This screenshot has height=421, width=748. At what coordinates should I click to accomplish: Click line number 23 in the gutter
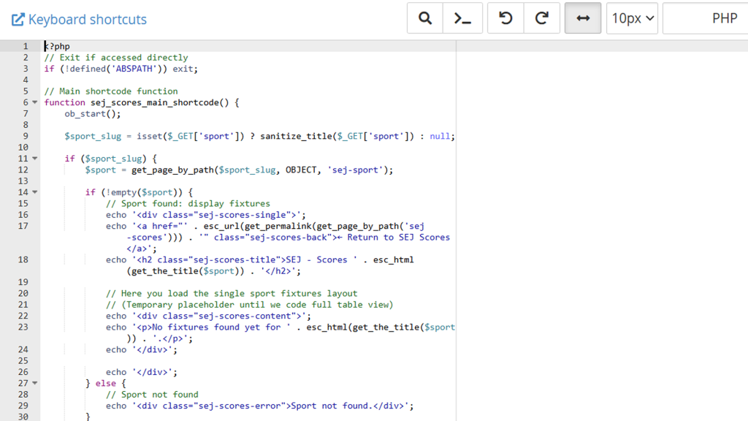(23, 327)
